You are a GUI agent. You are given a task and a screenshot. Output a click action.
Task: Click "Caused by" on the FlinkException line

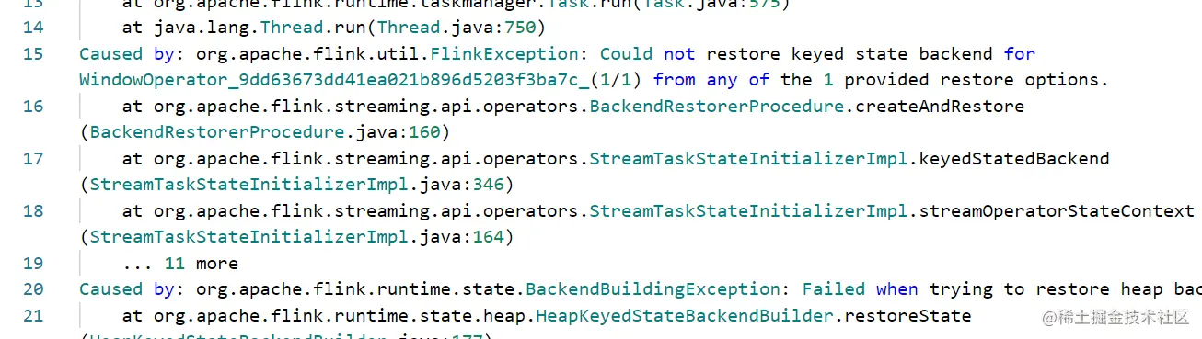126,54
